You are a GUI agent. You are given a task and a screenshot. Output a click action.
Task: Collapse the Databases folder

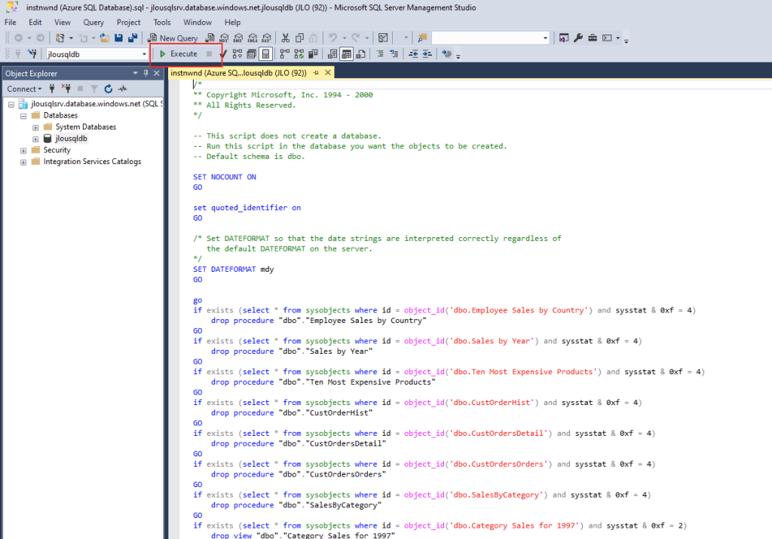[23, 116]
